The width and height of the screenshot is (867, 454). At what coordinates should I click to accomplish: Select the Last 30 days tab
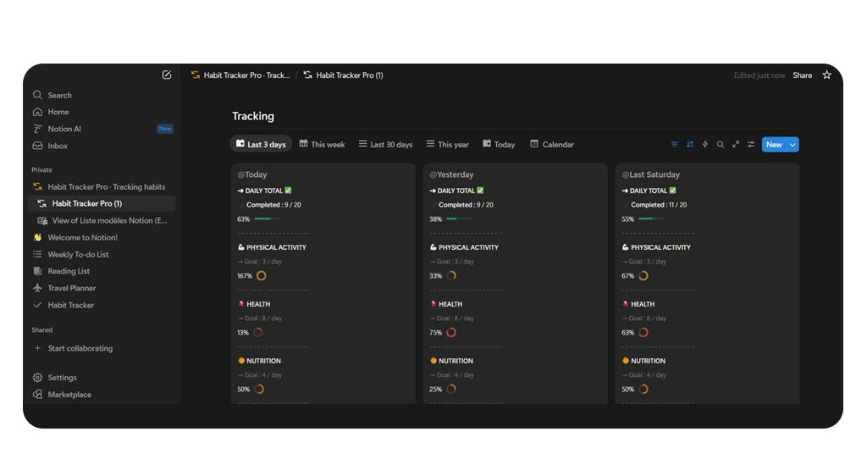385,145
